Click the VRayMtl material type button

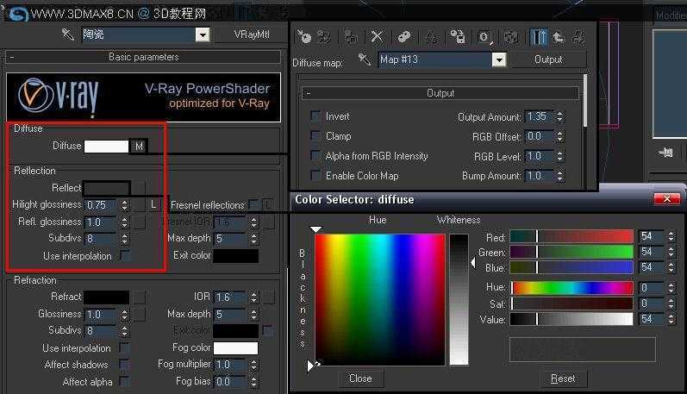252,34
